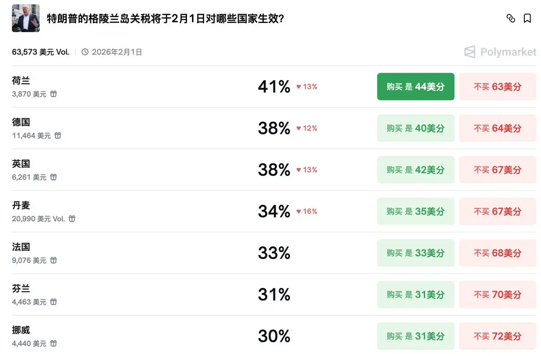Open the Trump market thumbnail image
Screen dimensions: 541x356
[26, 18]
